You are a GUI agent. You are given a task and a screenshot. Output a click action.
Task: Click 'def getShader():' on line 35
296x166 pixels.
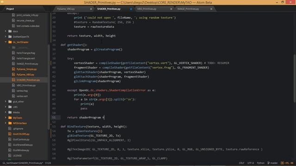coord(74,45)
